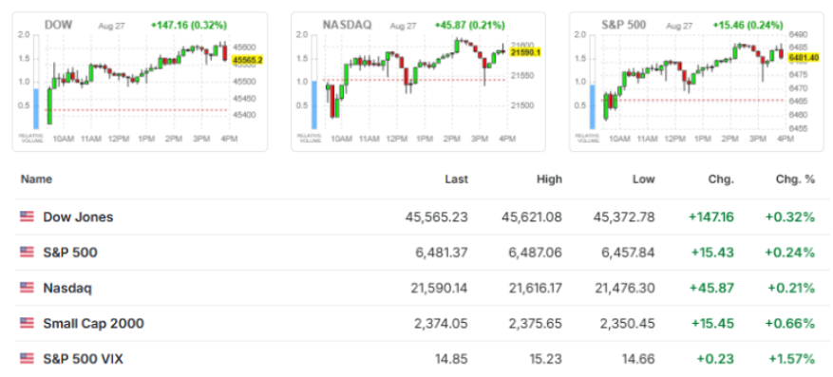Image resolution: width=833 pixels, height=377 pixels.
Task: Click VIX percent change +1.57%
Action: click(791, 359)
